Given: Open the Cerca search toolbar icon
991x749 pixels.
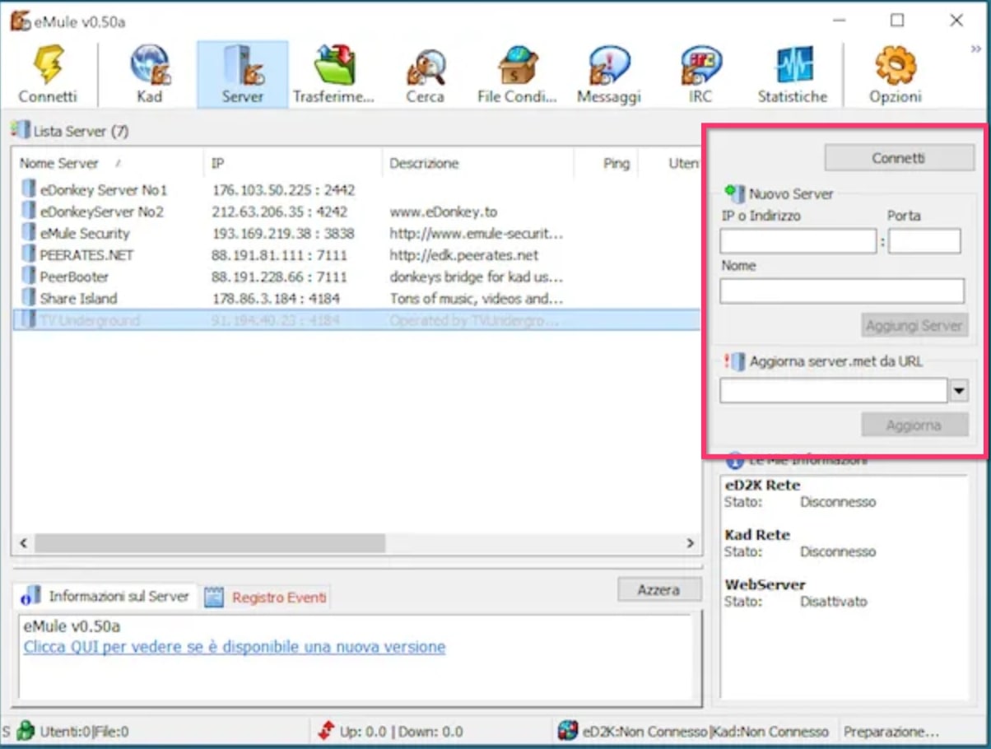Looking at the screenshot, I should (x=425, y=66).
